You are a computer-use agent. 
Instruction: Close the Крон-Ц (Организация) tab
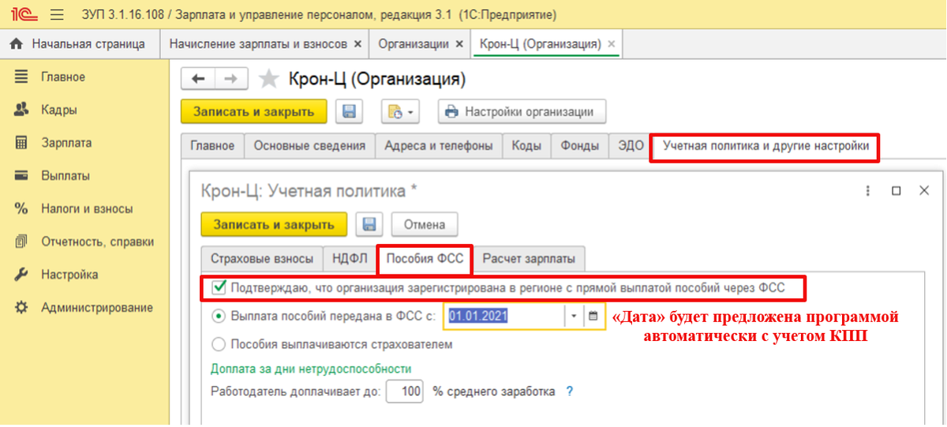611,44
